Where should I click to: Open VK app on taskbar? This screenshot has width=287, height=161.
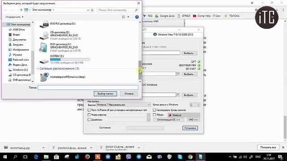click(108, 157)
